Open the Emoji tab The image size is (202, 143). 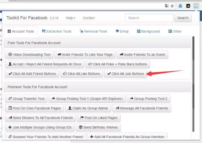tap(122, 31)
